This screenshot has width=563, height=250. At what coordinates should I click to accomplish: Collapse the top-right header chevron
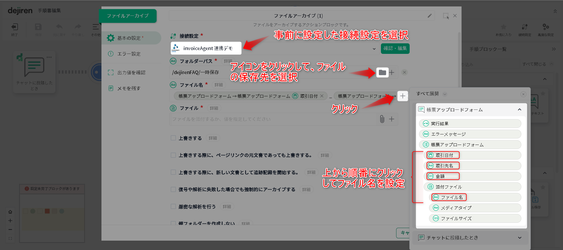(x=555, y=11)
